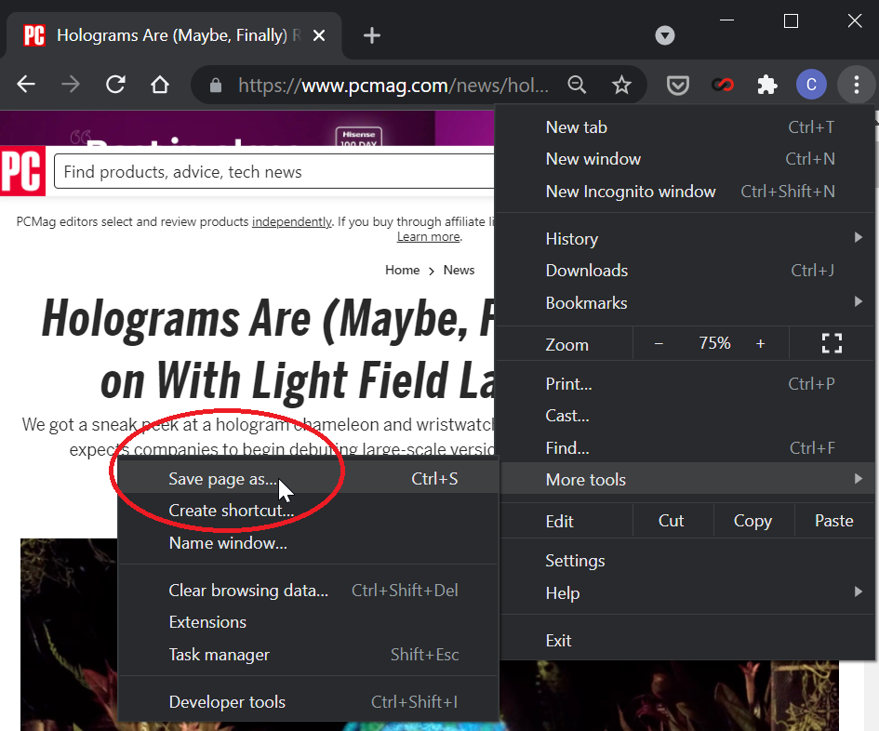This screenshot has height=731, width=879.
Task: Open Settings from the menu
Action: coord(686,561)
